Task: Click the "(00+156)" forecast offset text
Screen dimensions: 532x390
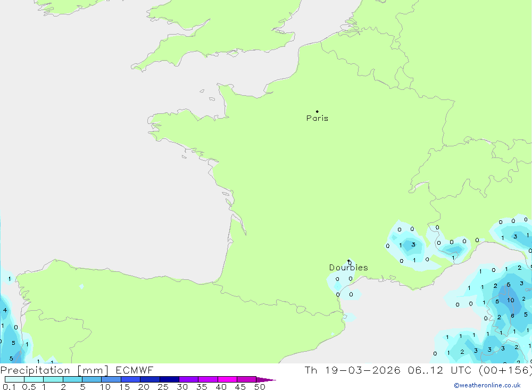Action: coord(505,370)
